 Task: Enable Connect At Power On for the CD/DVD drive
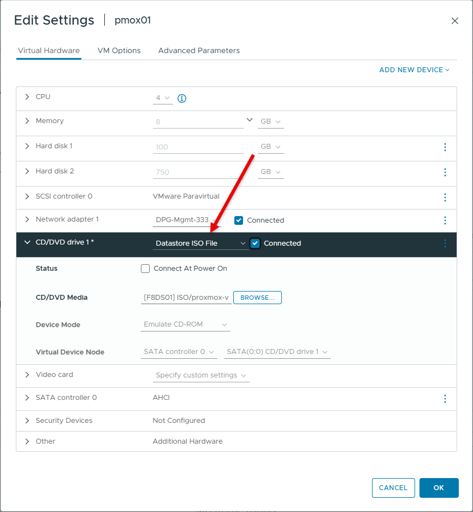pyautogui.click(x=145, y=269)
